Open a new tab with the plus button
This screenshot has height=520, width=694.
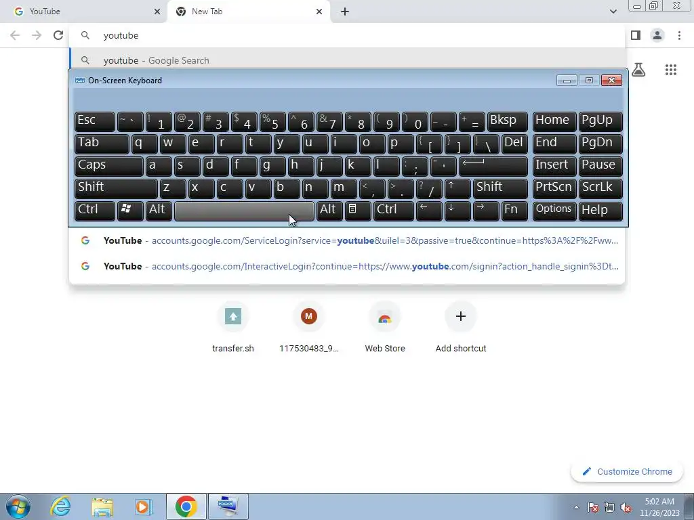click(345, 12)
